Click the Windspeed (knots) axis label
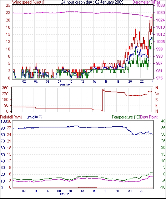Screen dimensions: 166x199 pyautogui.click(x=28, y=2)
